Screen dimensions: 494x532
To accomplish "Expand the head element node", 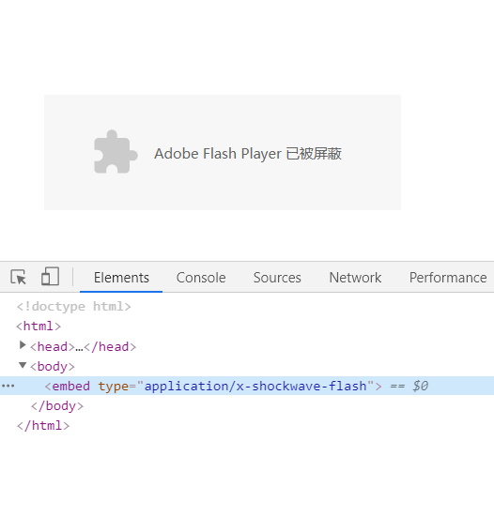I will (23, 345).
